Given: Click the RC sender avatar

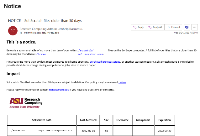Looking at the screenshot, I should click(x=12, y=30).
